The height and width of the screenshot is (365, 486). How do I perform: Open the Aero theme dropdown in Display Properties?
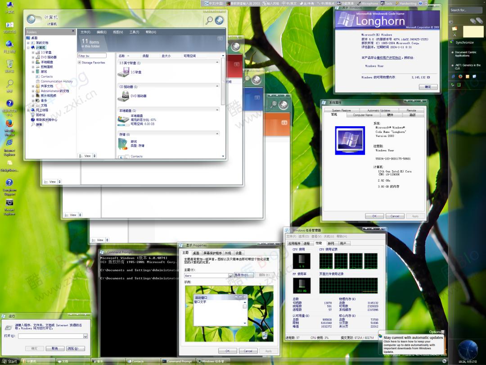click(230, 276)
